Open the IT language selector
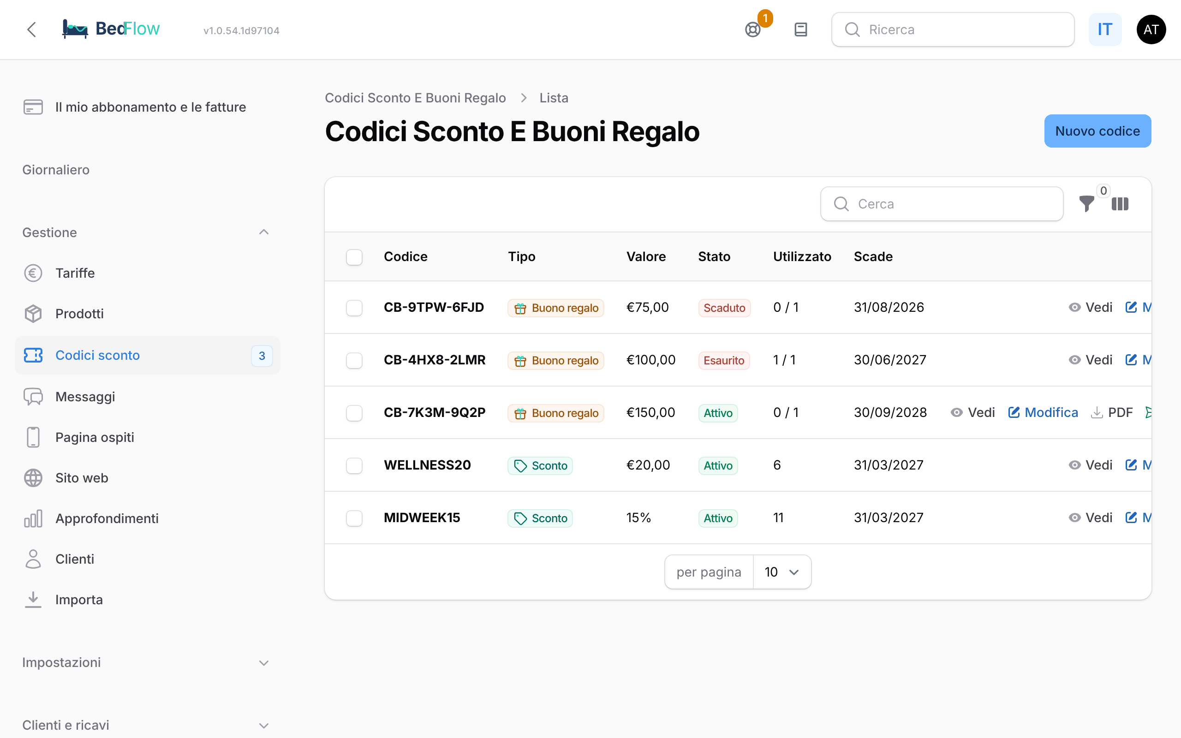 point(1105,30)
